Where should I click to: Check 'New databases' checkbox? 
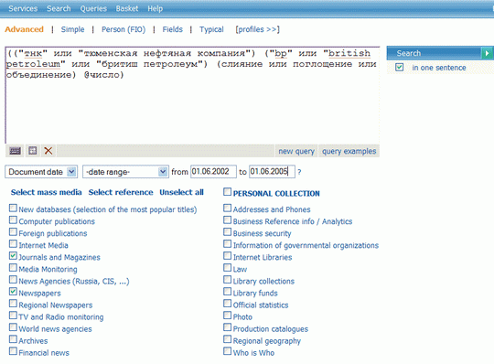(13, 208)
